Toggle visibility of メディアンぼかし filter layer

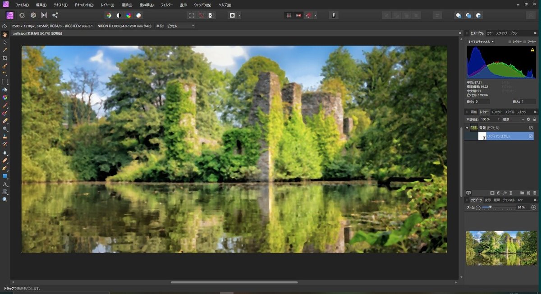tap(531, 136)
